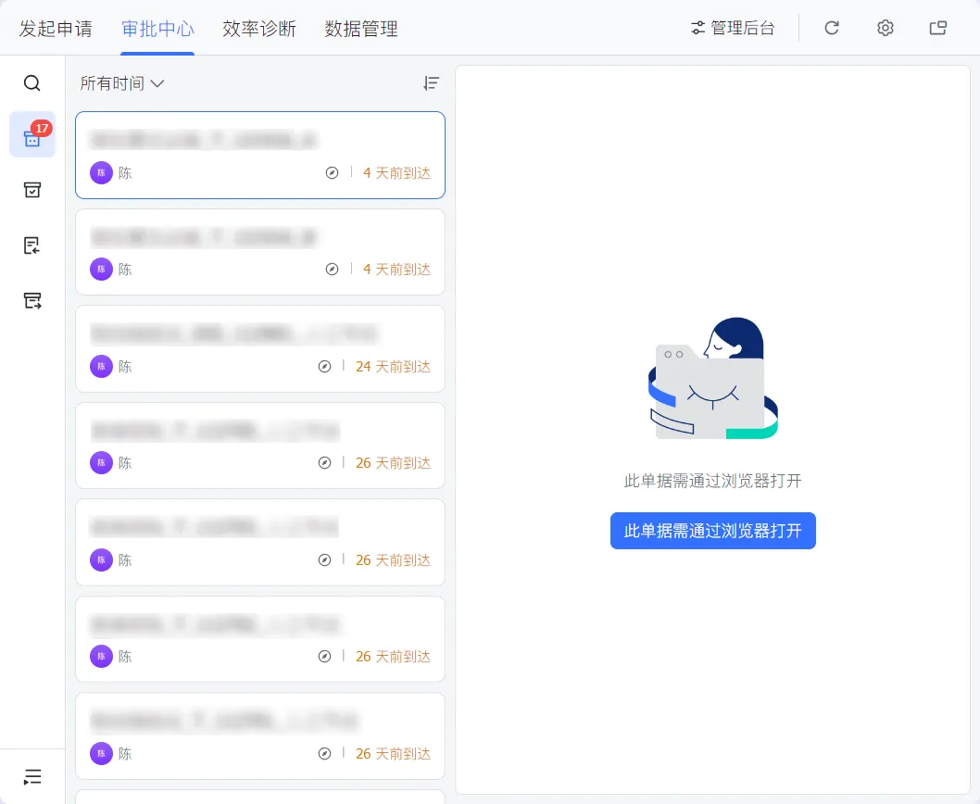Click the name 陈 on the 24 天前到达 card
The height and width of the screenshot is (804, 980).
pyautogui.click(x=125, y=367)
